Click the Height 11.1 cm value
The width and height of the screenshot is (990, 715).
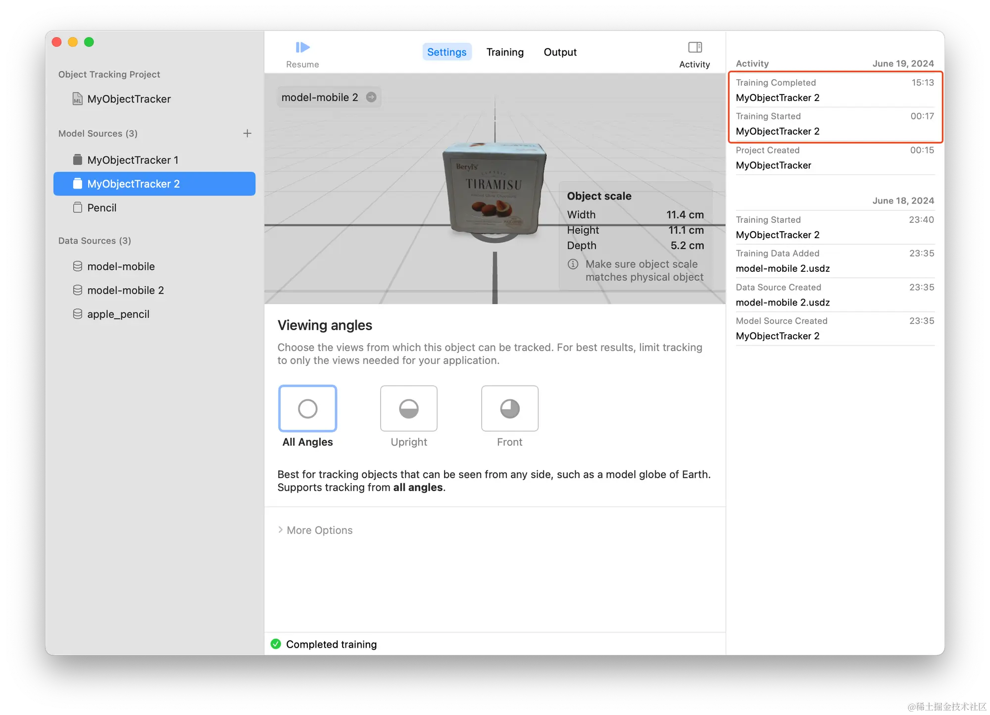(x=686, y=230)
